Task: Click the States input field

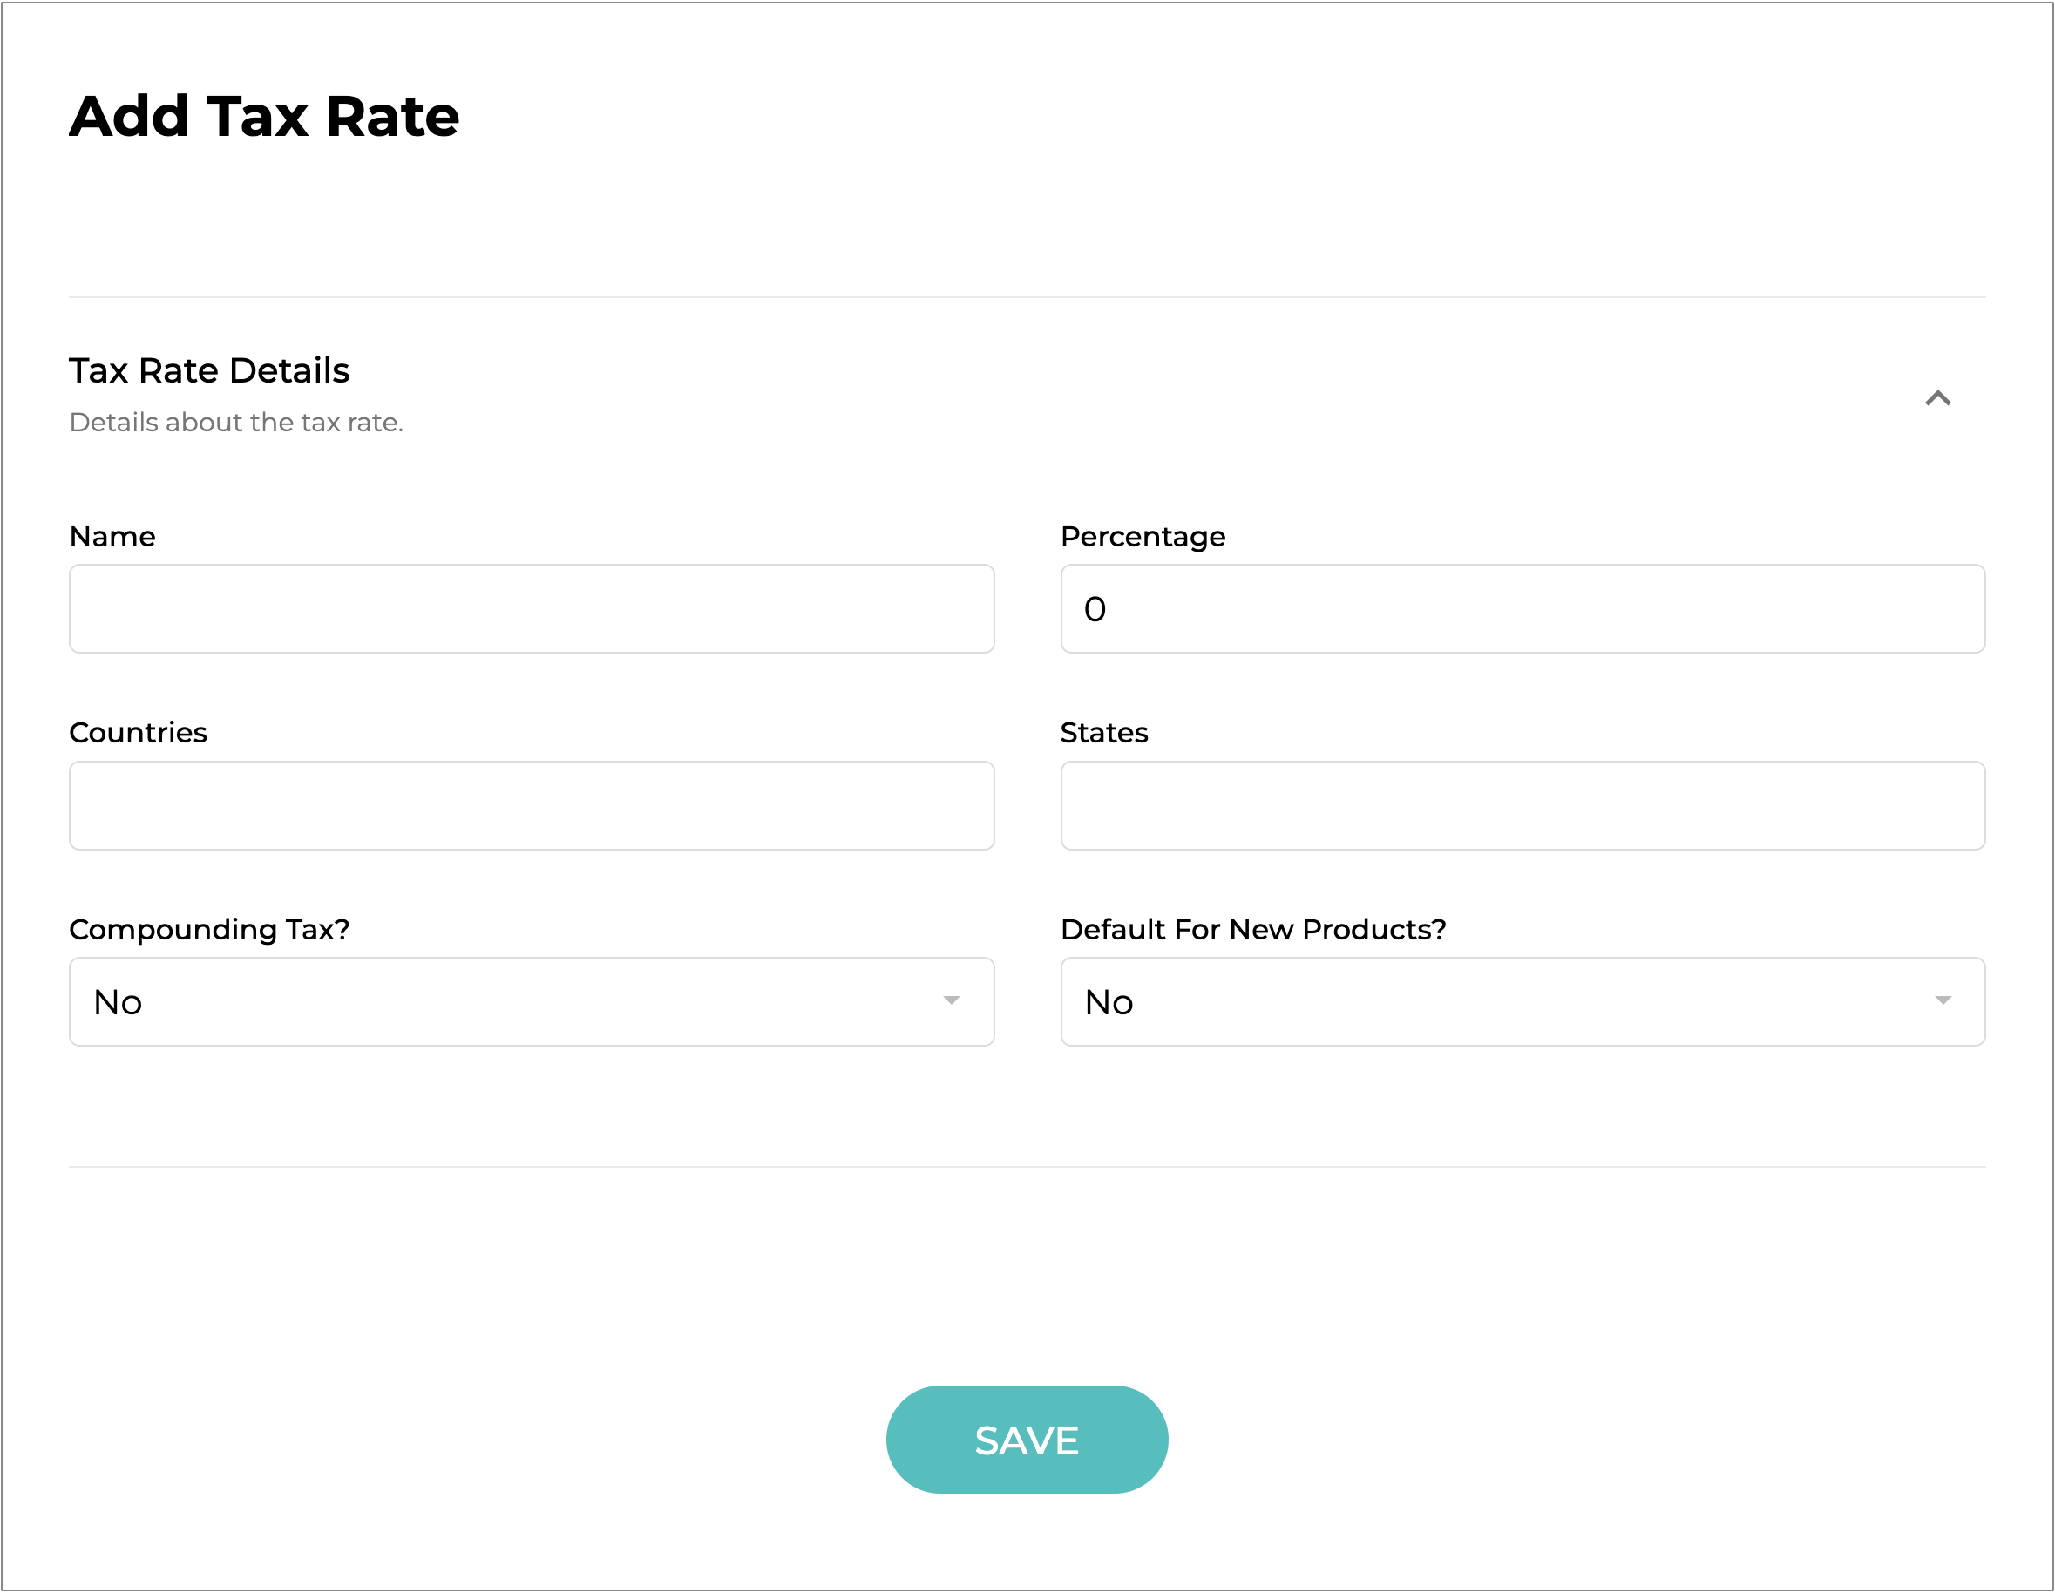Action: tap(1522, 805)
